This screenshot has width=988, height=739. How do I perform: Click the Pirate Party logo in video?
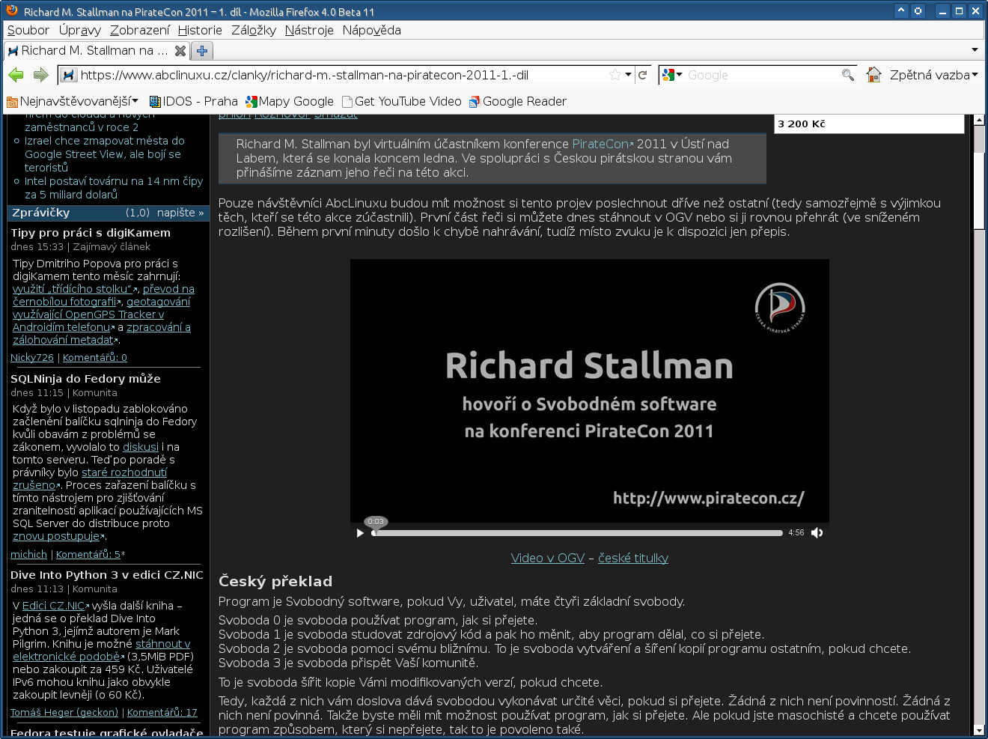(x=780, y=308)
